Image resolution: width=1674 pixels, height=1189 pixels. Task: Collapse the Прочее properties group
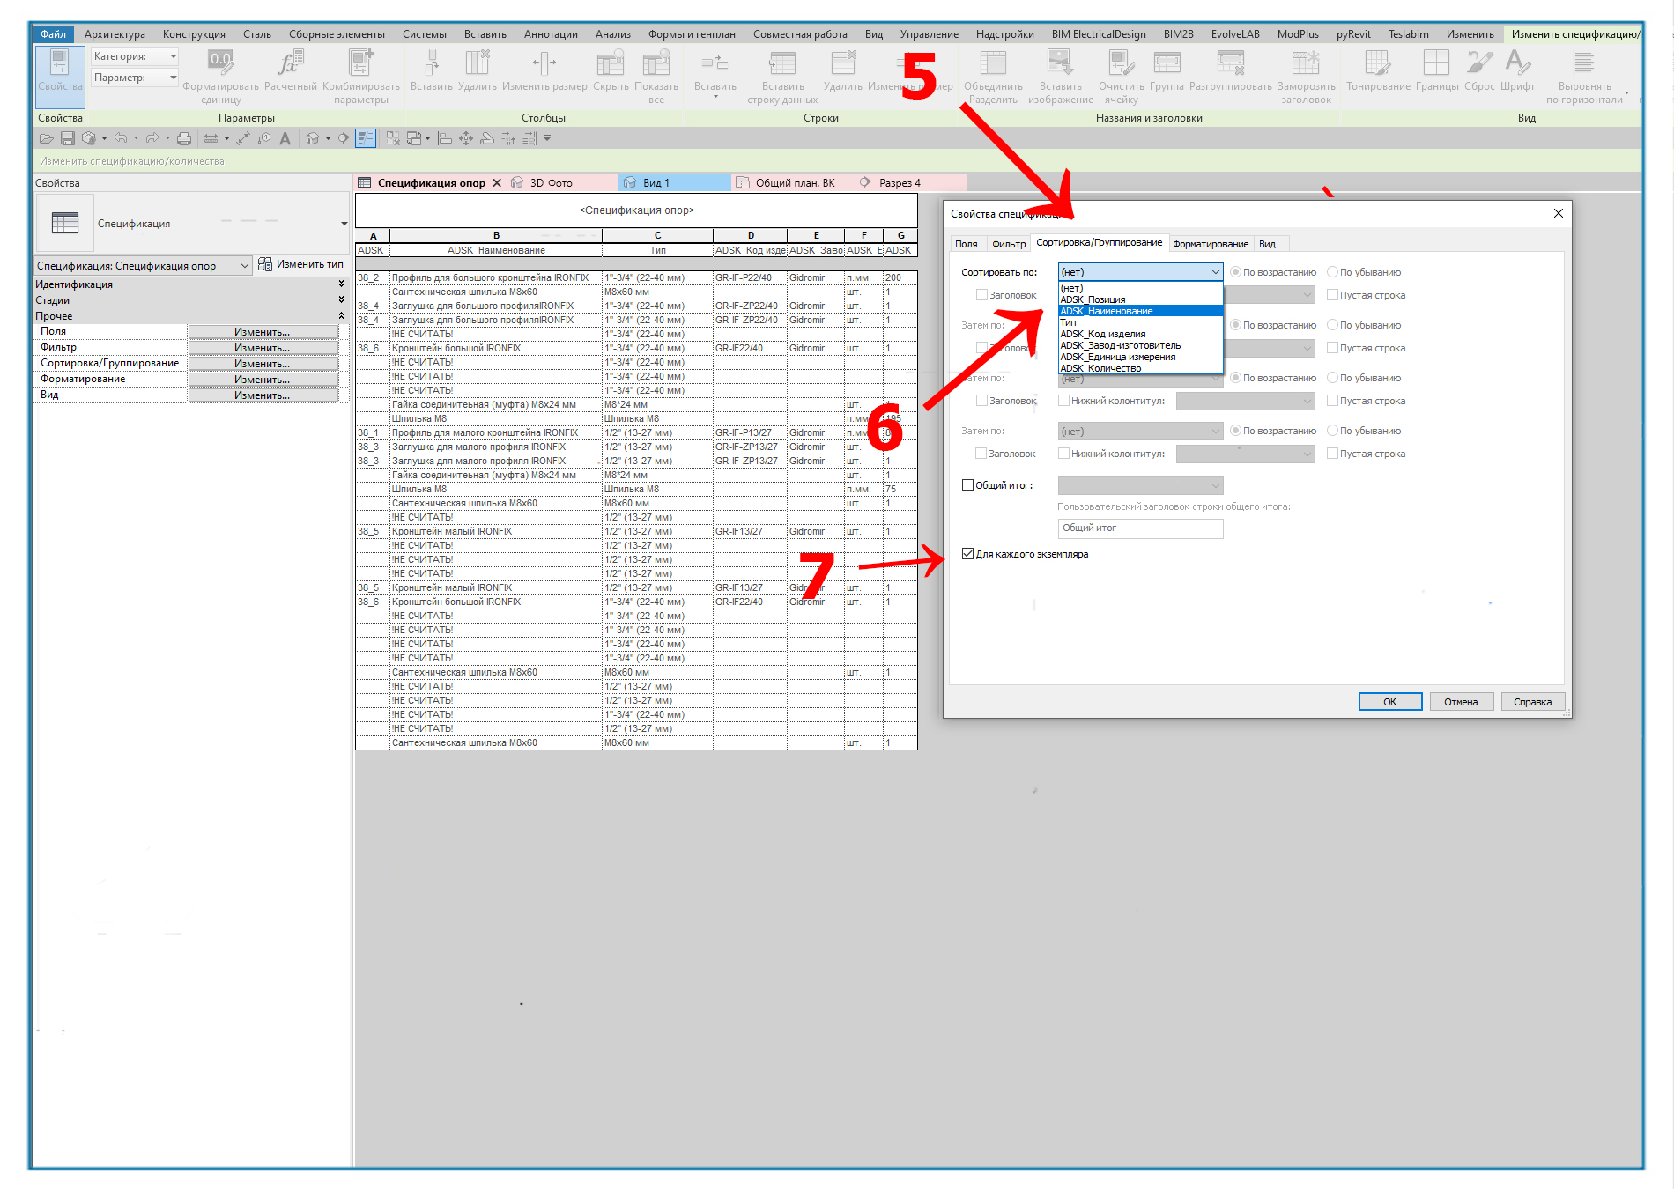tap(341, 316)
